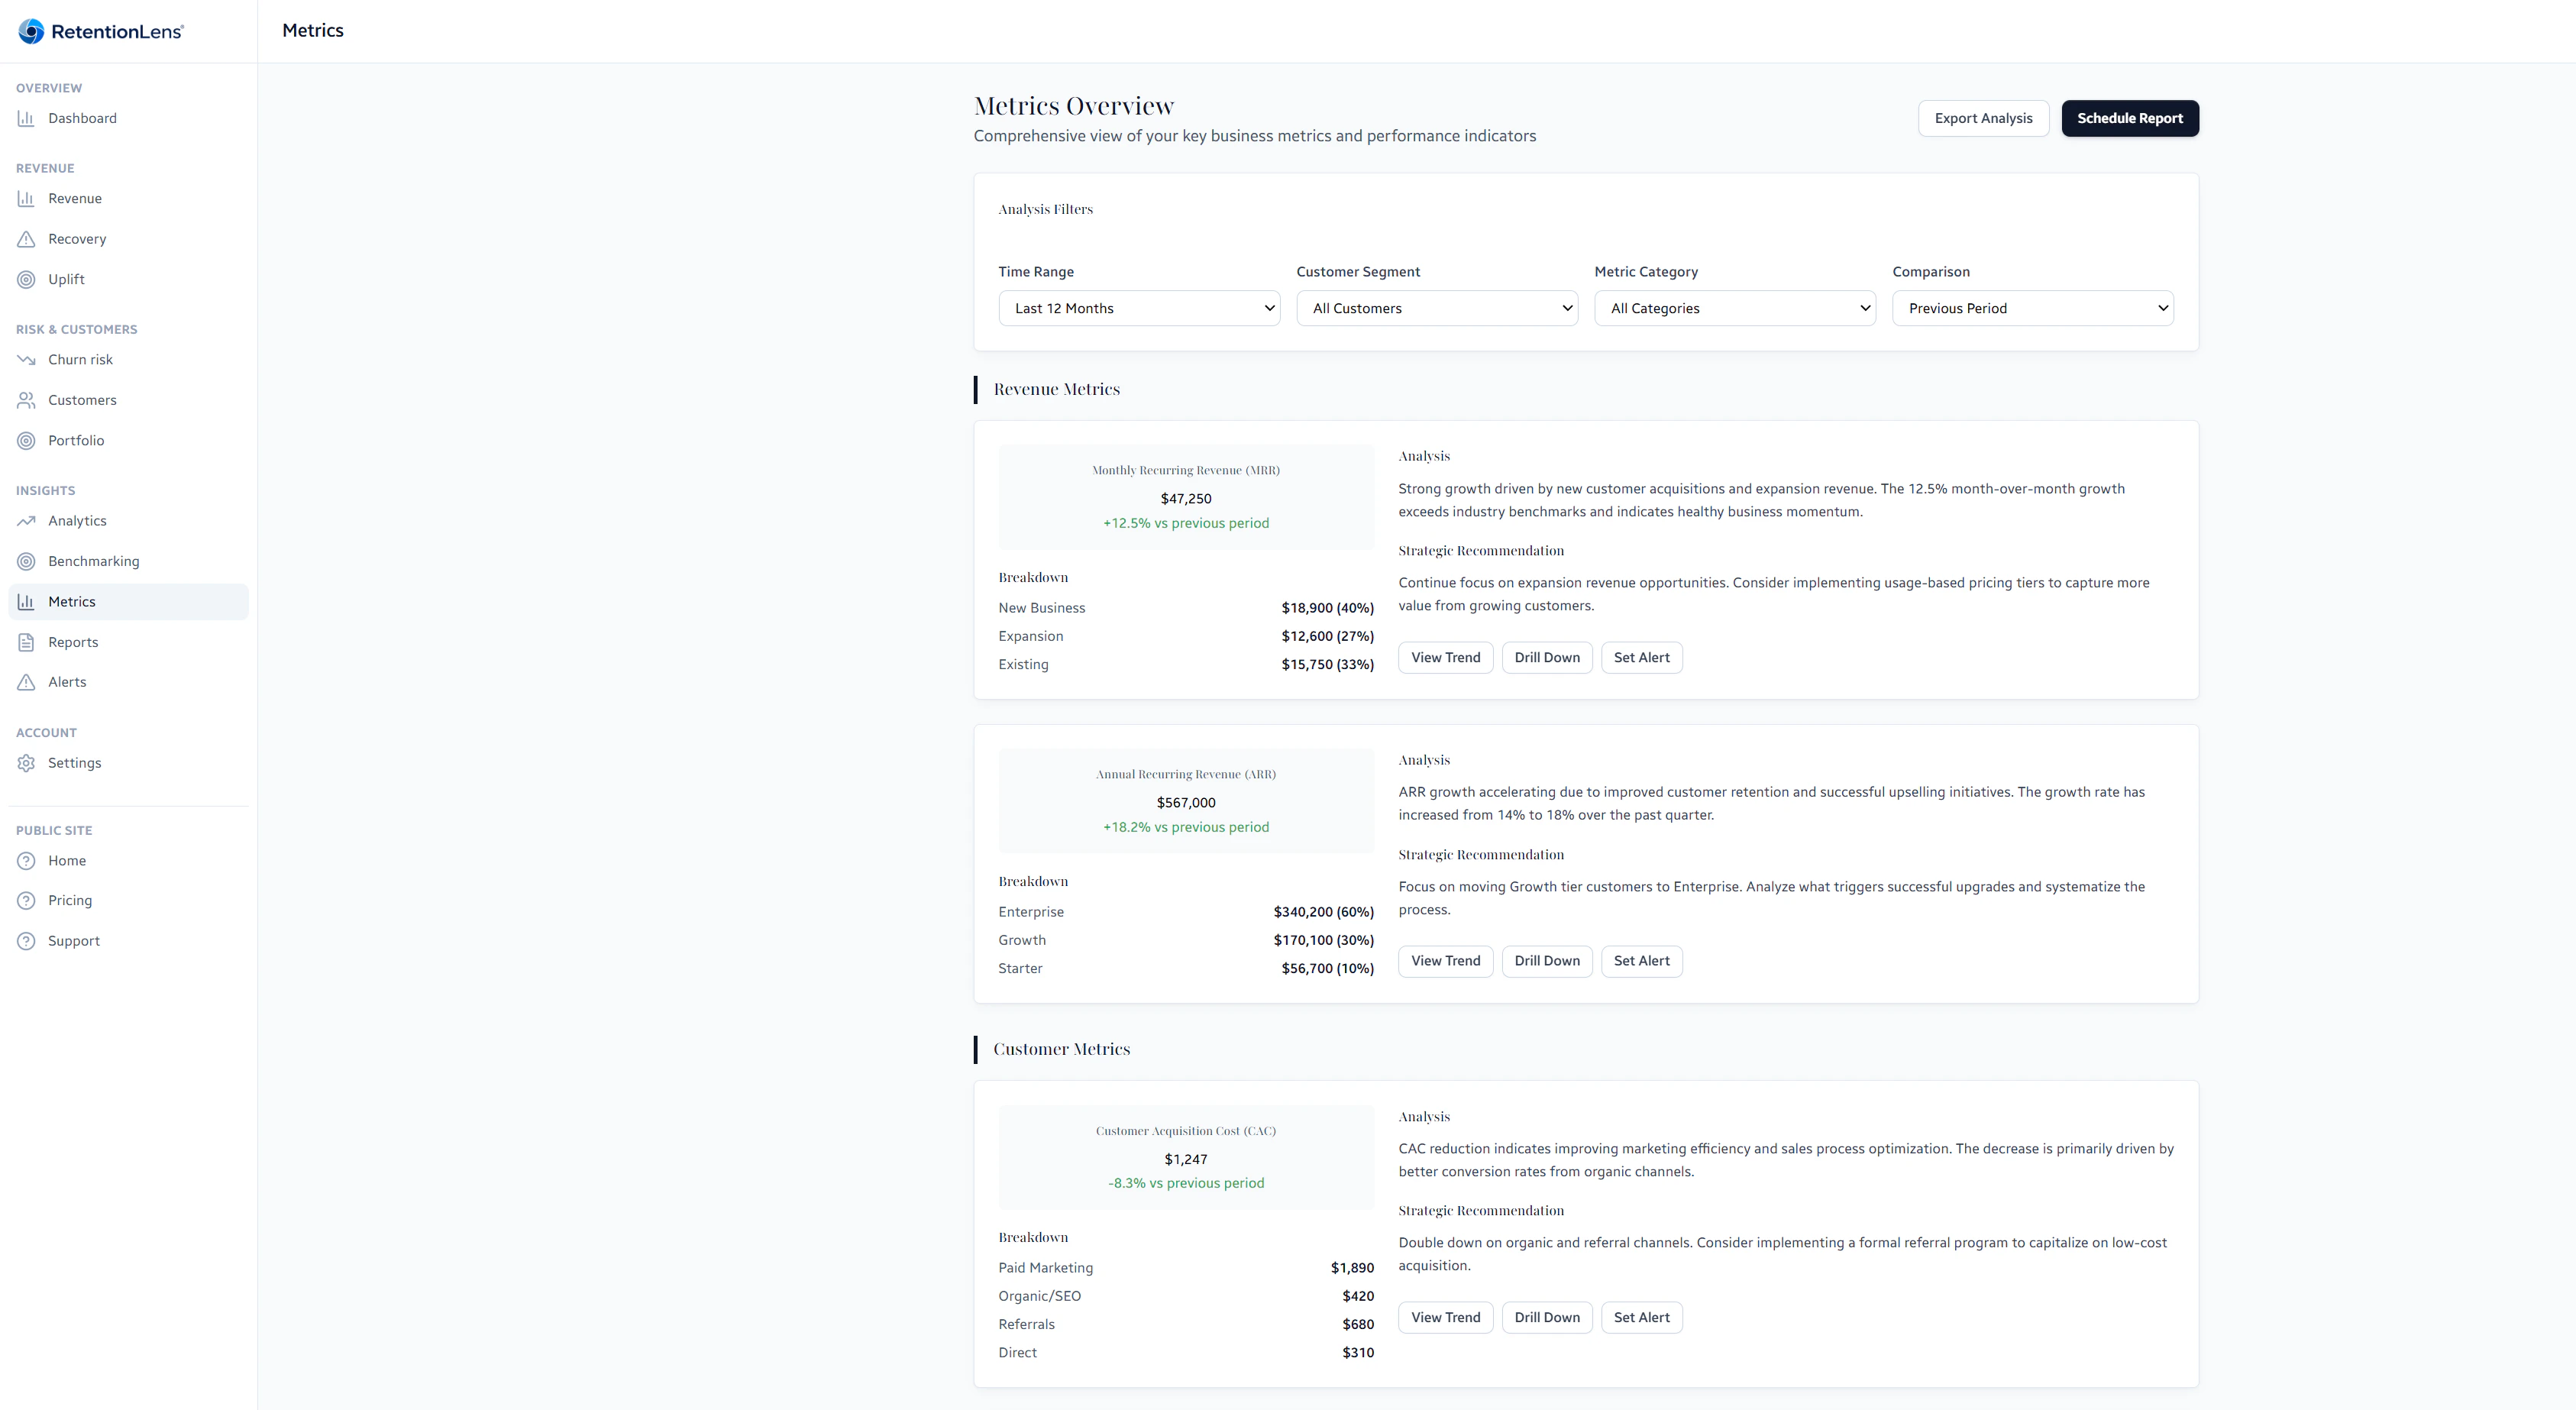Click the New Business $18,900 (40%) value
Viewport: 2576px width, 1410px height.
(1327, 608)
